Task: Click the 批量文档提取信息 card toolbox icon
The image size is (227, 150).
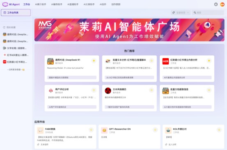Action: click(x=165, y=91)
